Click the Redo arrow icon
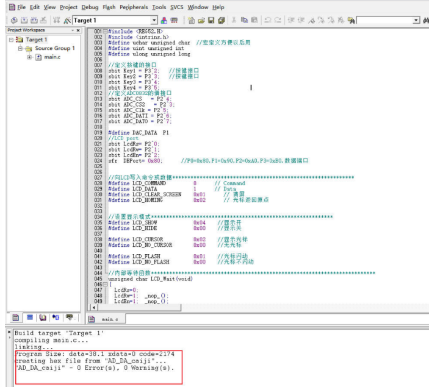The image size is (429, 387). 278,20
